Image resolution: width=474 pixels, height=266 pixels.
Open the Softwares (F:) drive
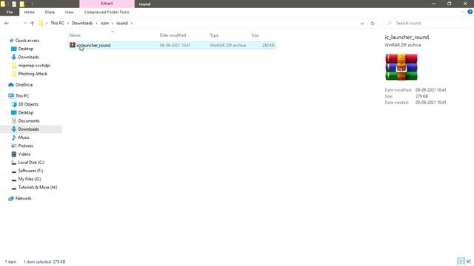click(x=30, y=171)
